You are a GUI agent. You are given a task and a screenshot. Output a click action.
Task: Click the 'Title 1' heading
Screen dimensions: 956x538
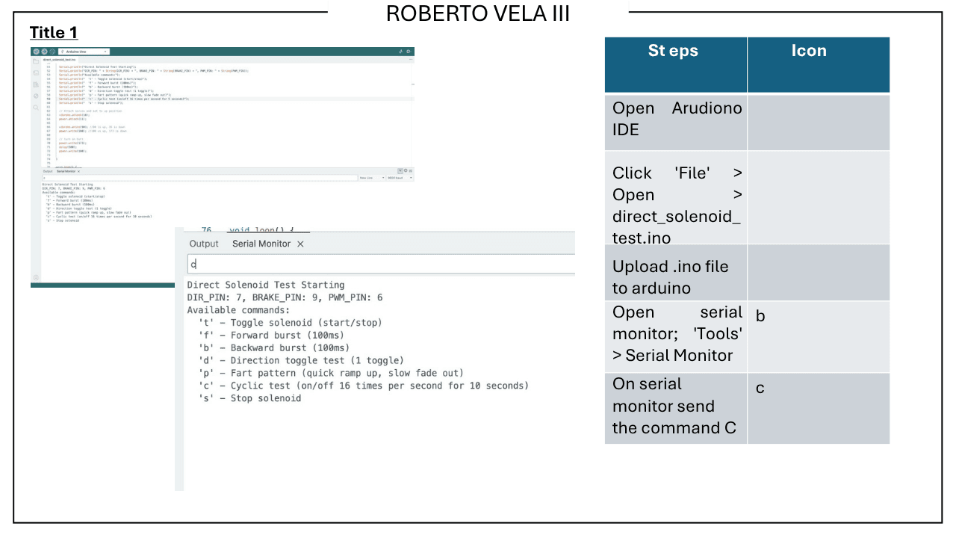54,32
